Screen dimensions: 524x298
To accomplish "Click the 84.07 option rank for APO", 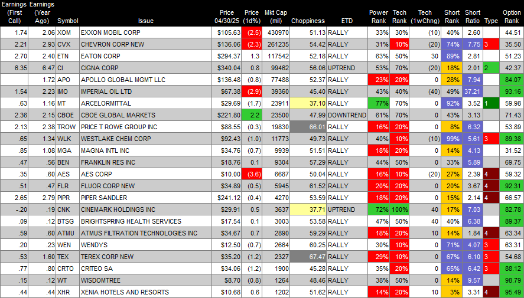I will click(512, 80).
